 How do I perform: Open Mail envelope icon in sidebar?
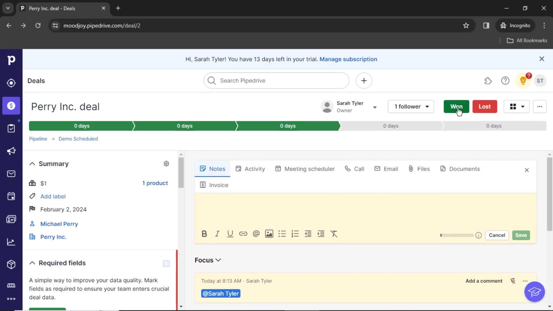[11, 174]
